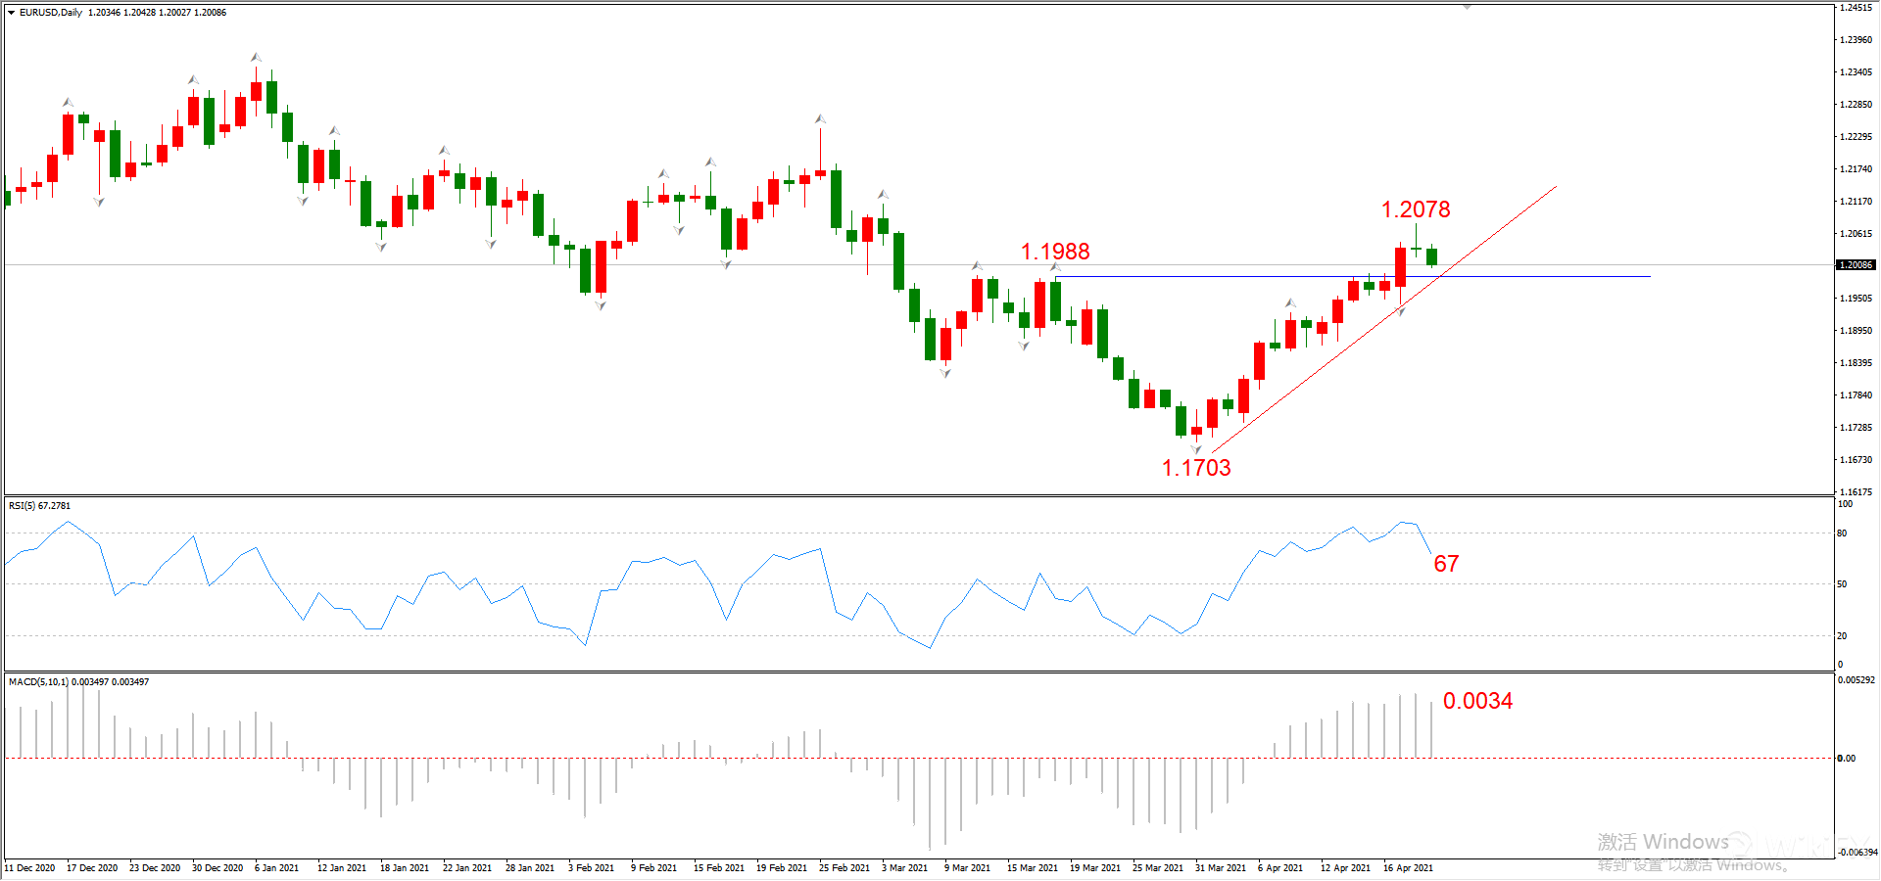Image resolution: width=1881 pixels, height=881 pixels.
Task: Select the 0.0034 MACD annotation
Action: click(x=1476, y=701)
